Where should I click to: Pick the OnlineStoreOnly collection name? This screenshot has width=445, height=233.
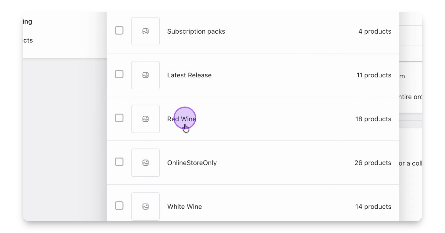pyautogui.click(x=192, y=163)
